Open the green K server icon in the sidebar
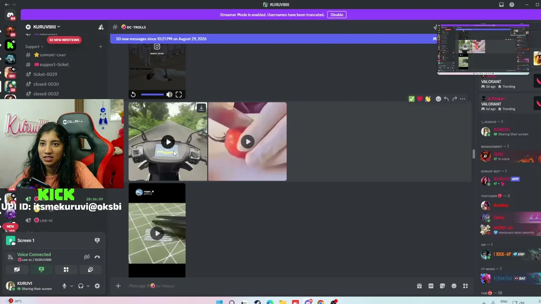The height and width of the screenshot is (304, 541). point(11,45)
